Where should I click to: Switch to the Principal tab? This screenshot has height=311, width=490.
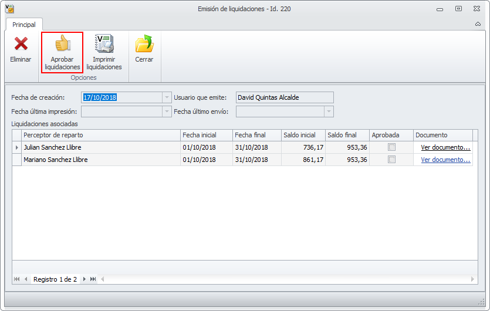(24, 25)
